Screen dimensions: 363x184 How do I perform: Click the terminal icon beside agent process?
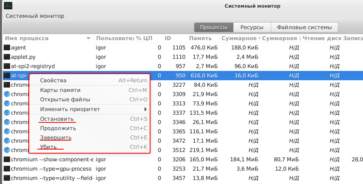(6, 47)
